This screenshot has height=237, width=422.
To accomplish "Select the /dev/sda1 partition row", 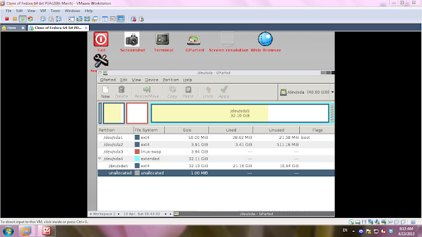I will pos(216,138).
